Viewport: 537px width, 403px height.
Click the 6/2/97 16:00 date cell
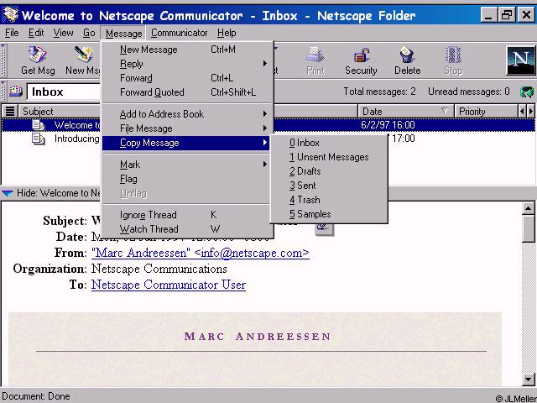388,125
